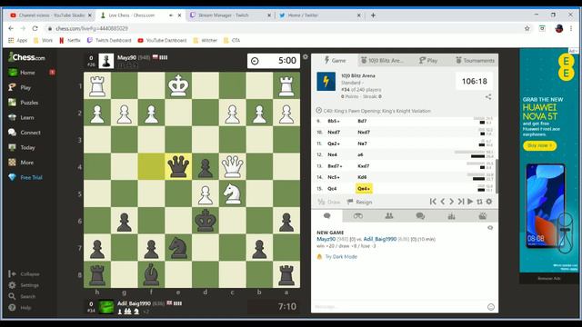Image resolution: width=582 pixels, height=327 pixels.
Task: Jump to first move
Action: pyautogui.click(x=433, y=202)
